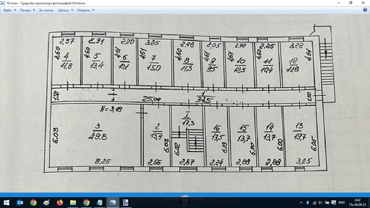The image size is (370, 208).
Task: Expand the Печать dropdown menu
Action: pos(27,10)
